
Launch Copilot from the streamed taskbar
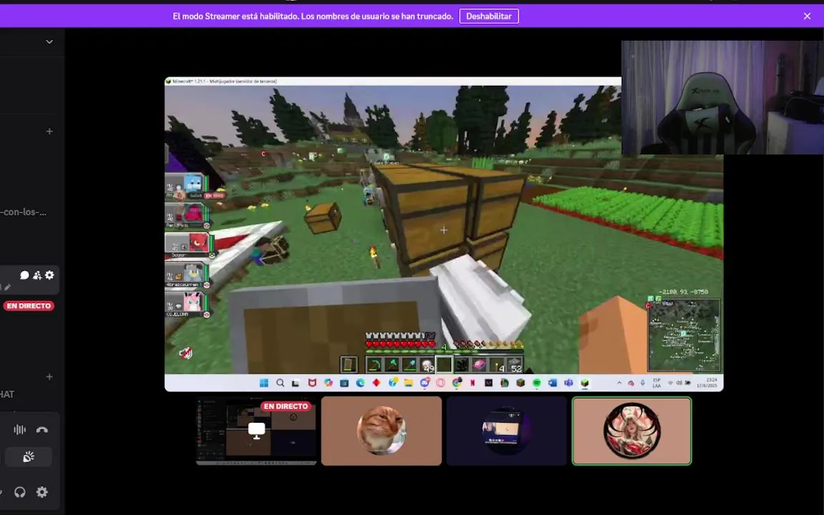click(x=328, y=383)
